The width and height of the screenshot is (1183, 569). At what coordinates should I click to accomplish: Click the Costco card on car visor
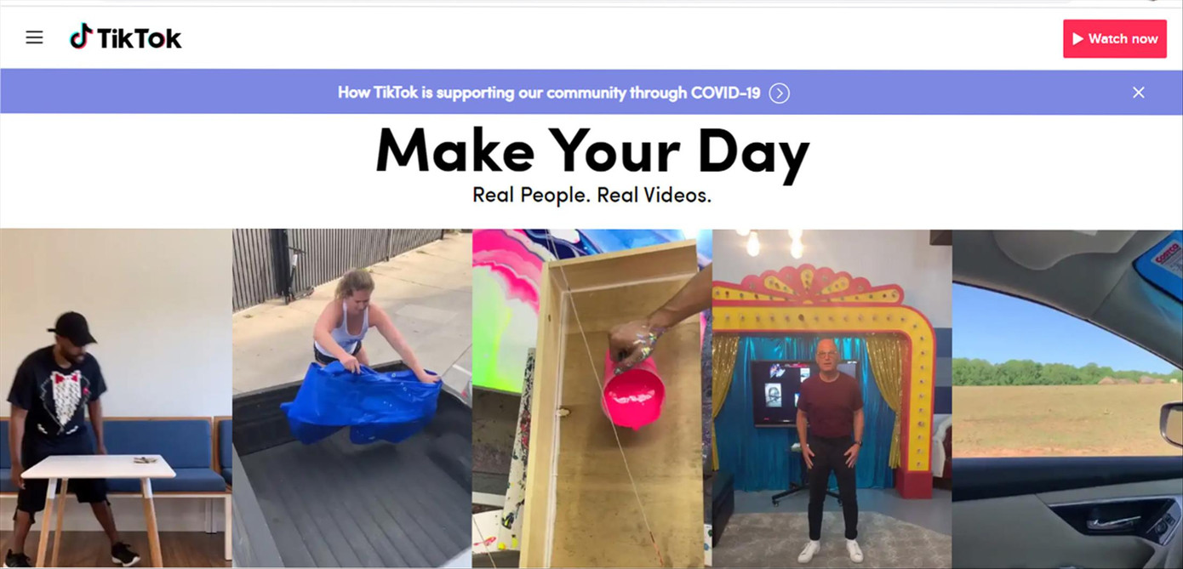click(1161, 265)
